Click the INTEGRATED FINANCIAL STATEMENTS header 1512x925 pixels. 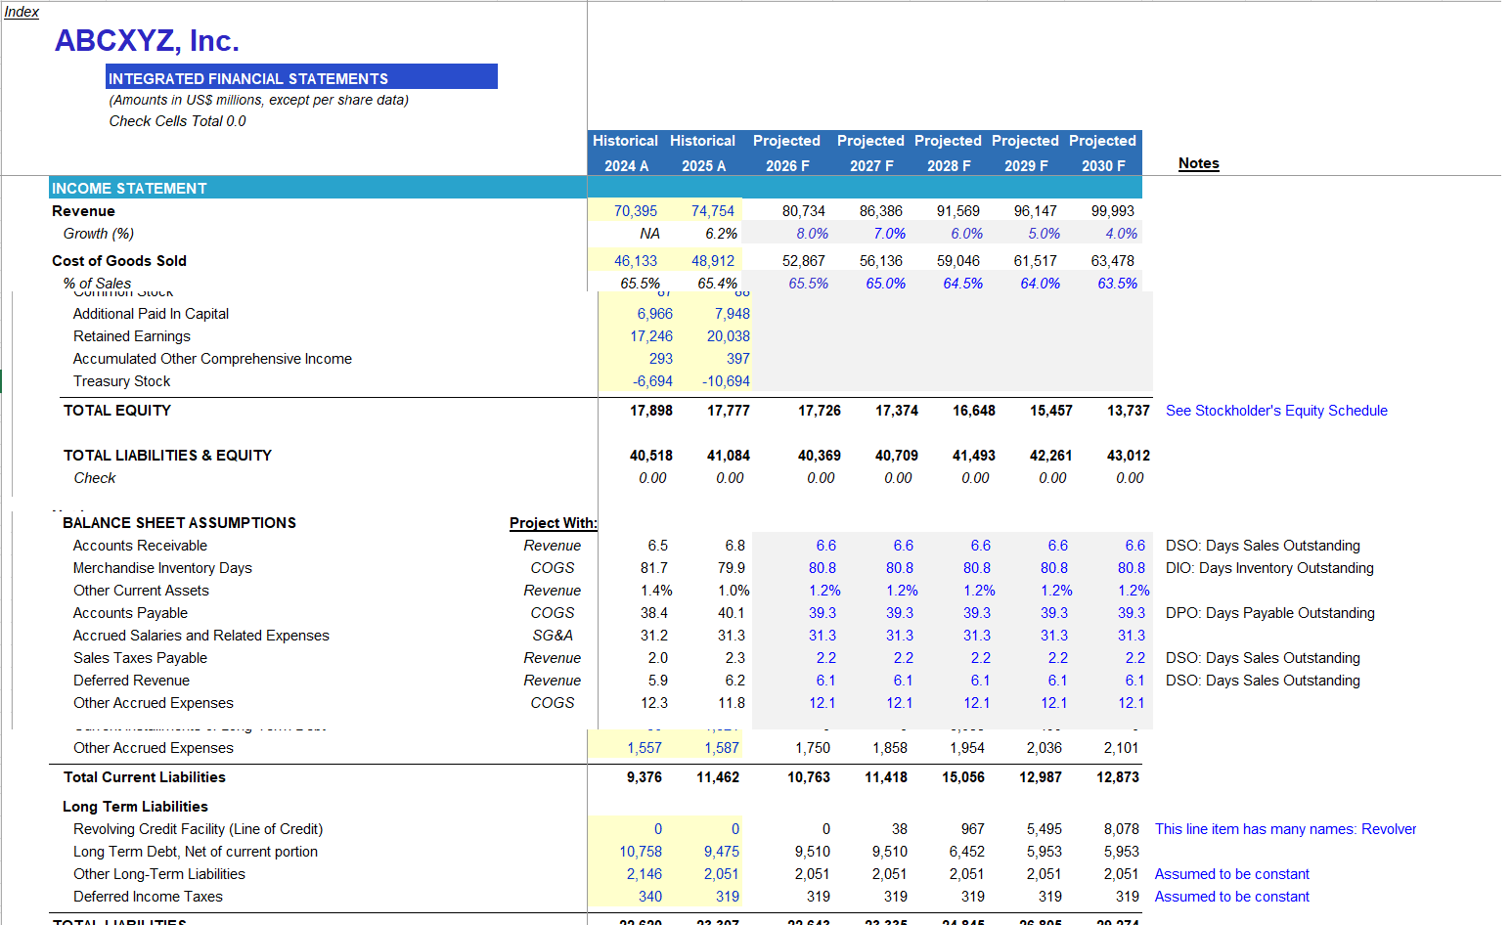pyautogui.click(x=249, y=77)
